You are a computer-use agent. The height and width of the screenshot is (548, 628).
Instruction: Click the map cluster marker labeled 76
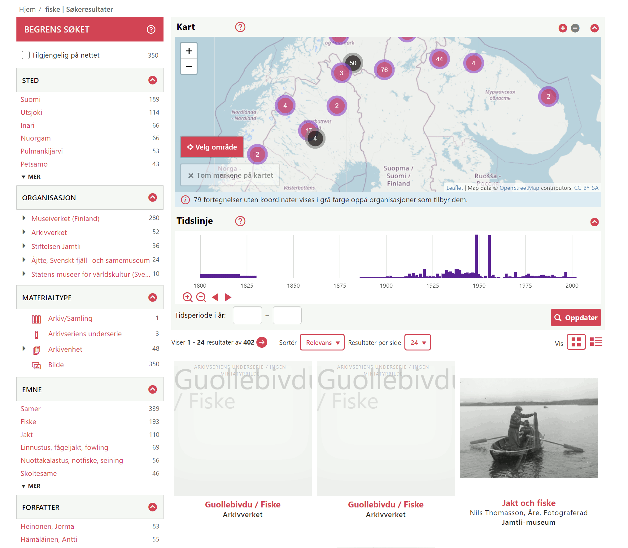click(x=384, y=70)
